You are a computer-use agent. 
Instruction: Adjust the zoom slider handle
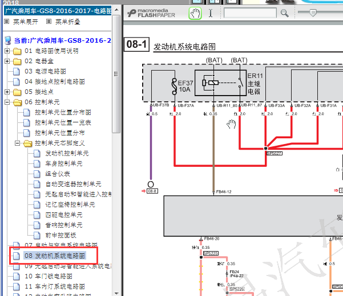[x=313, y=12]
